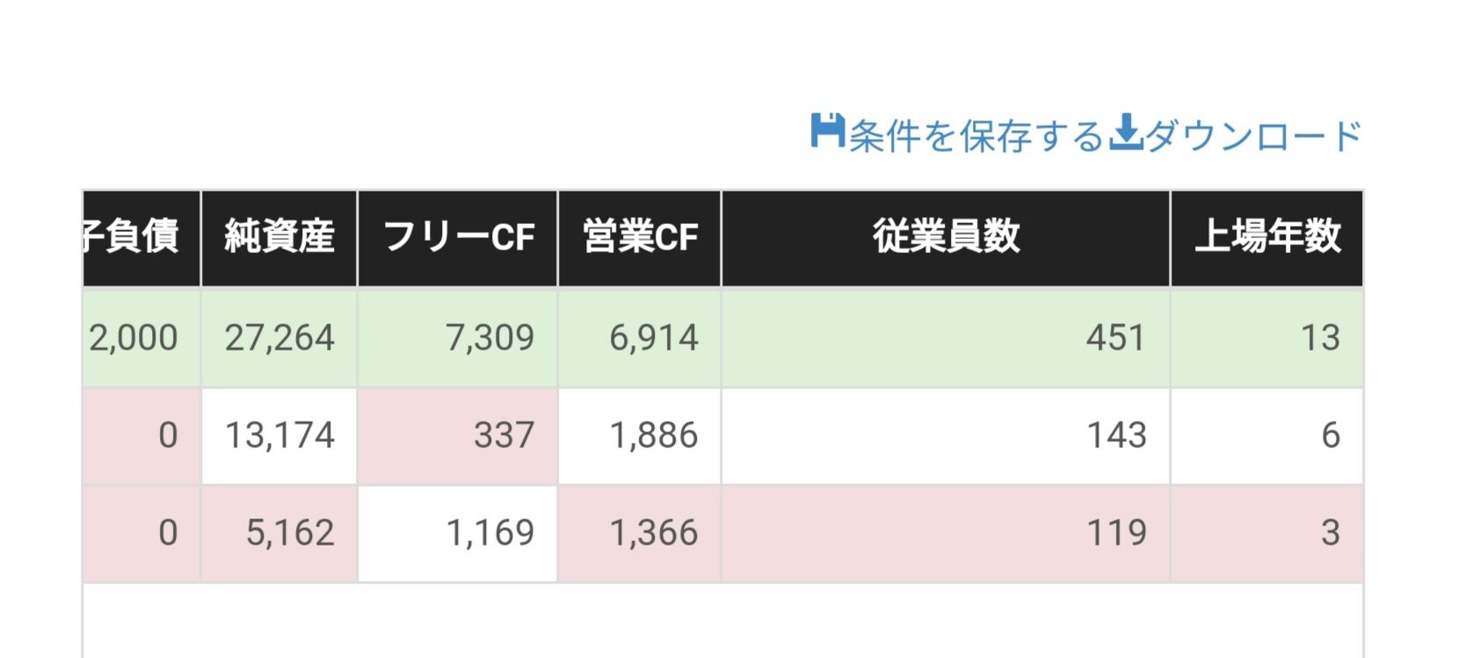This screenshot has height=658, width=1480.
Task: Sort by the 上場年数 column header
Action: click(1267, 238)
